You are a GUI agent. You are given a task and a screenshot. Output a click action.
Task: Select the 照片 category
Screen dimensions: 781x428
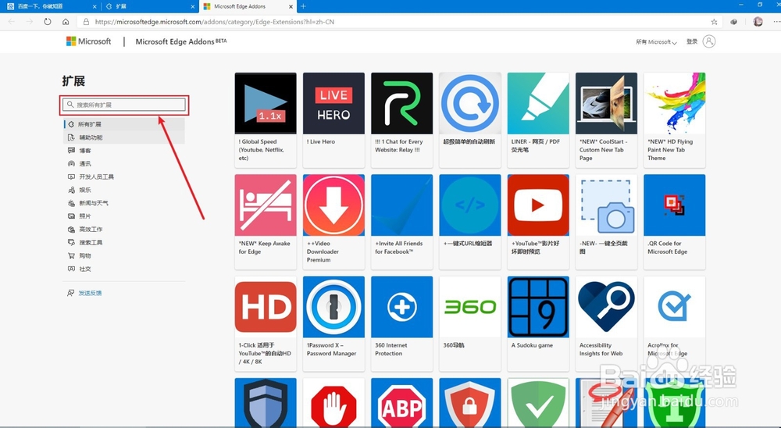click(124, 216)
